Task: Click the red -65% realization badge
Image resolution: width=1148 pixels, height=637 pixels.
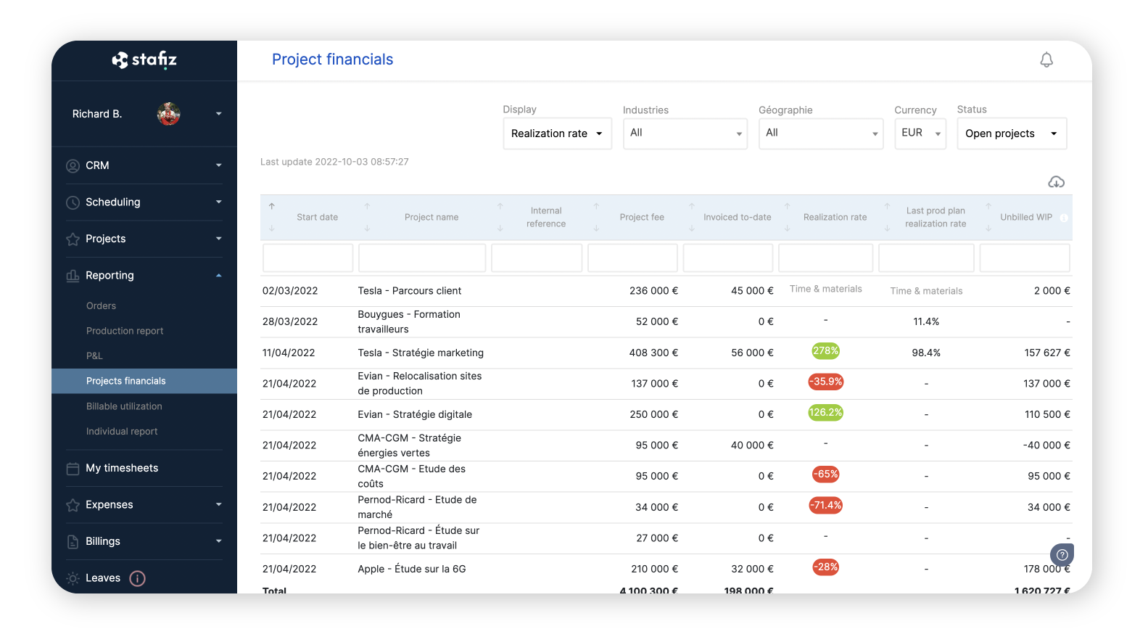Action: (826, 474)
